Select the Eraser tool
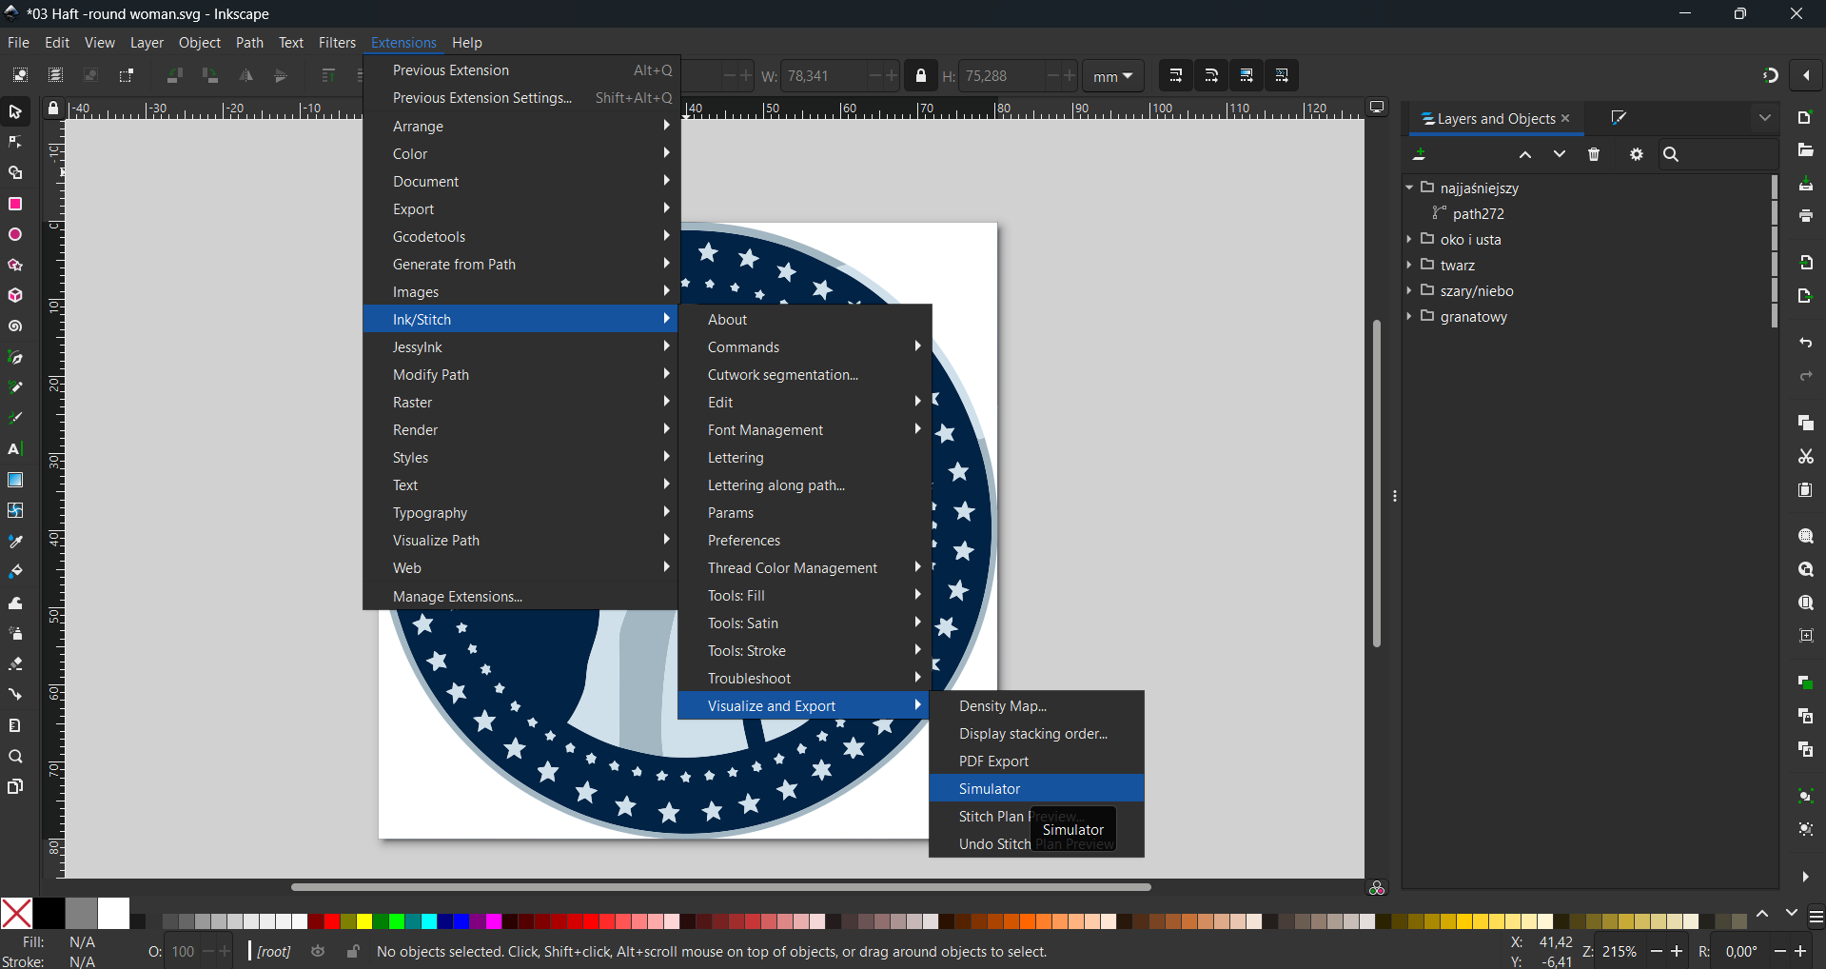Viewport: 1826px width, 969px height. pos(15,664)
